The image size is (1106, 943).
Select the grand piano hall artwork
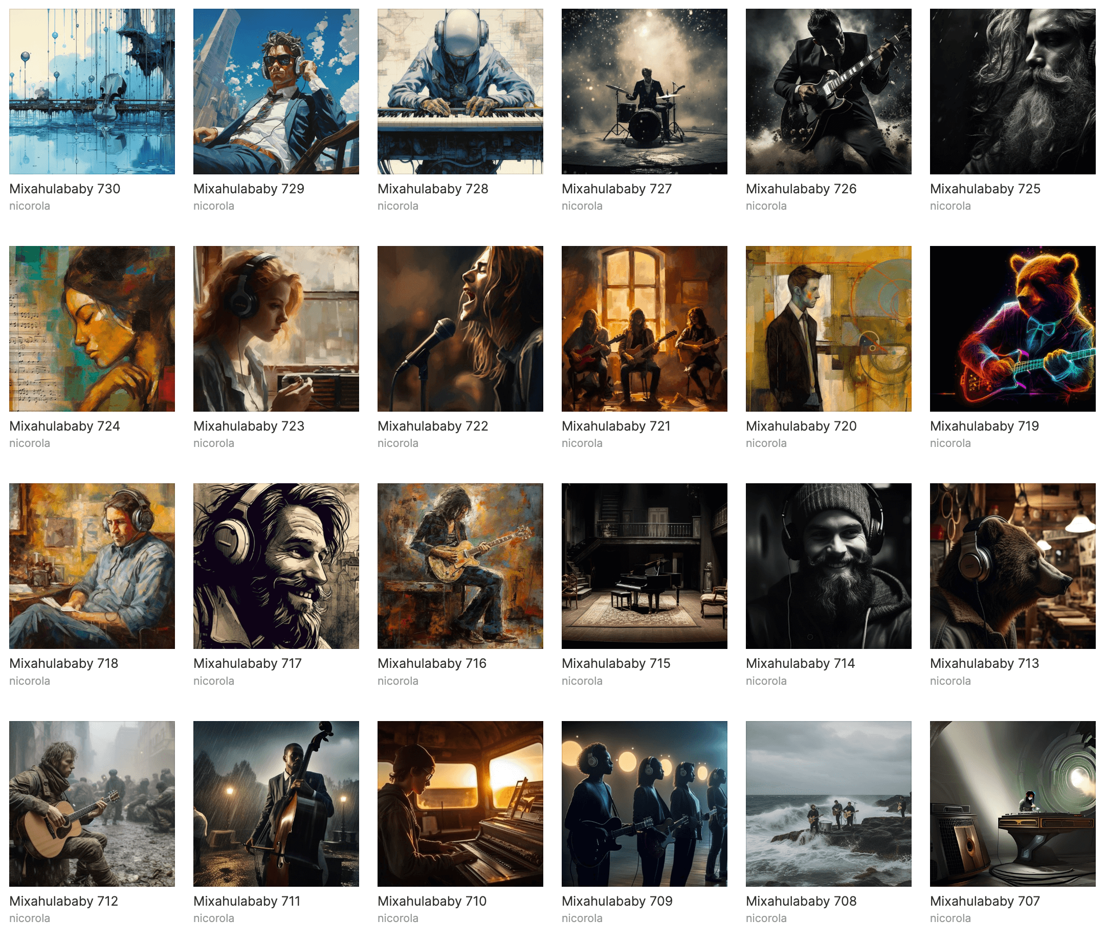(644, 566)
